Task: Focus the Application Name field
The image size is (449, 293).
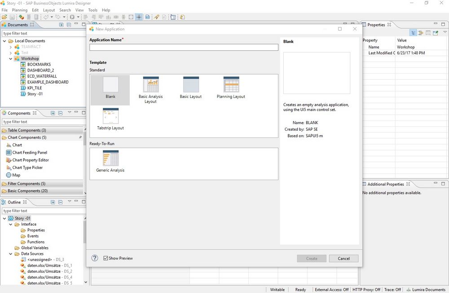Action: [184, 47]
